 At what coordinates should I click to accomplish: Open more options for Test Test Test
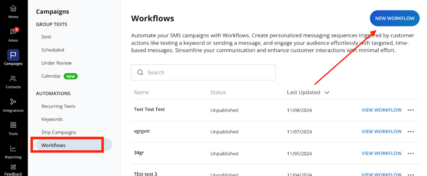pyautogui.click(x=411, y=110)
